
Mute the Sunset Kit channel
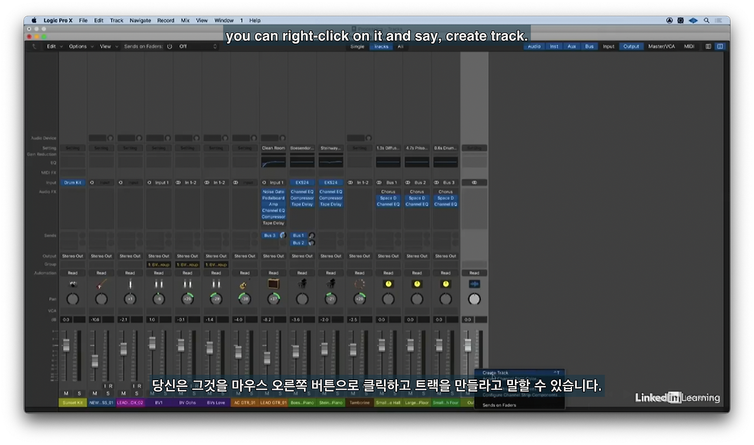pyautogui.click(x=66, y=393)
